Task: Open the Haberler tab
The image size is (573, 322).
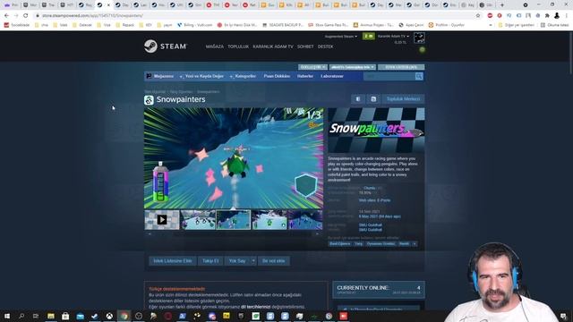Action: click(305, 76)
